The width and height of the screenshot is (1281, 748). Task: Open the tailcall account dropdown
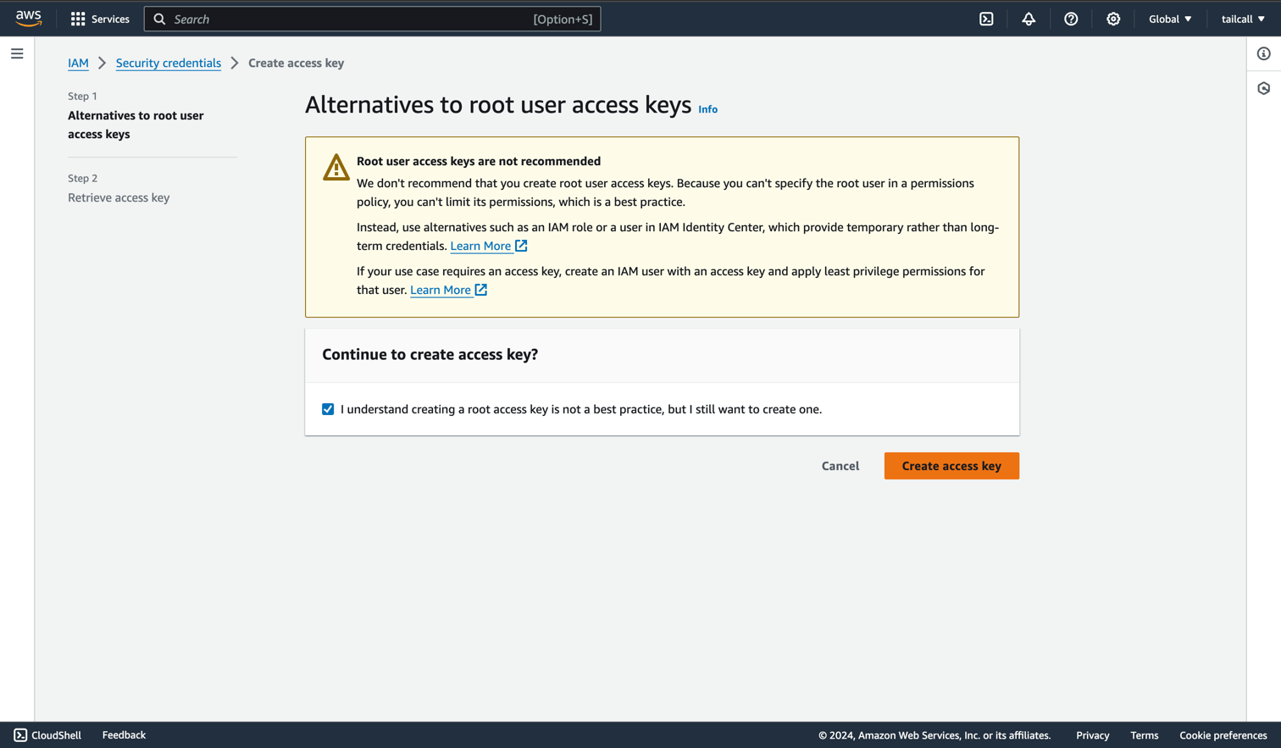pos(1243,19)
